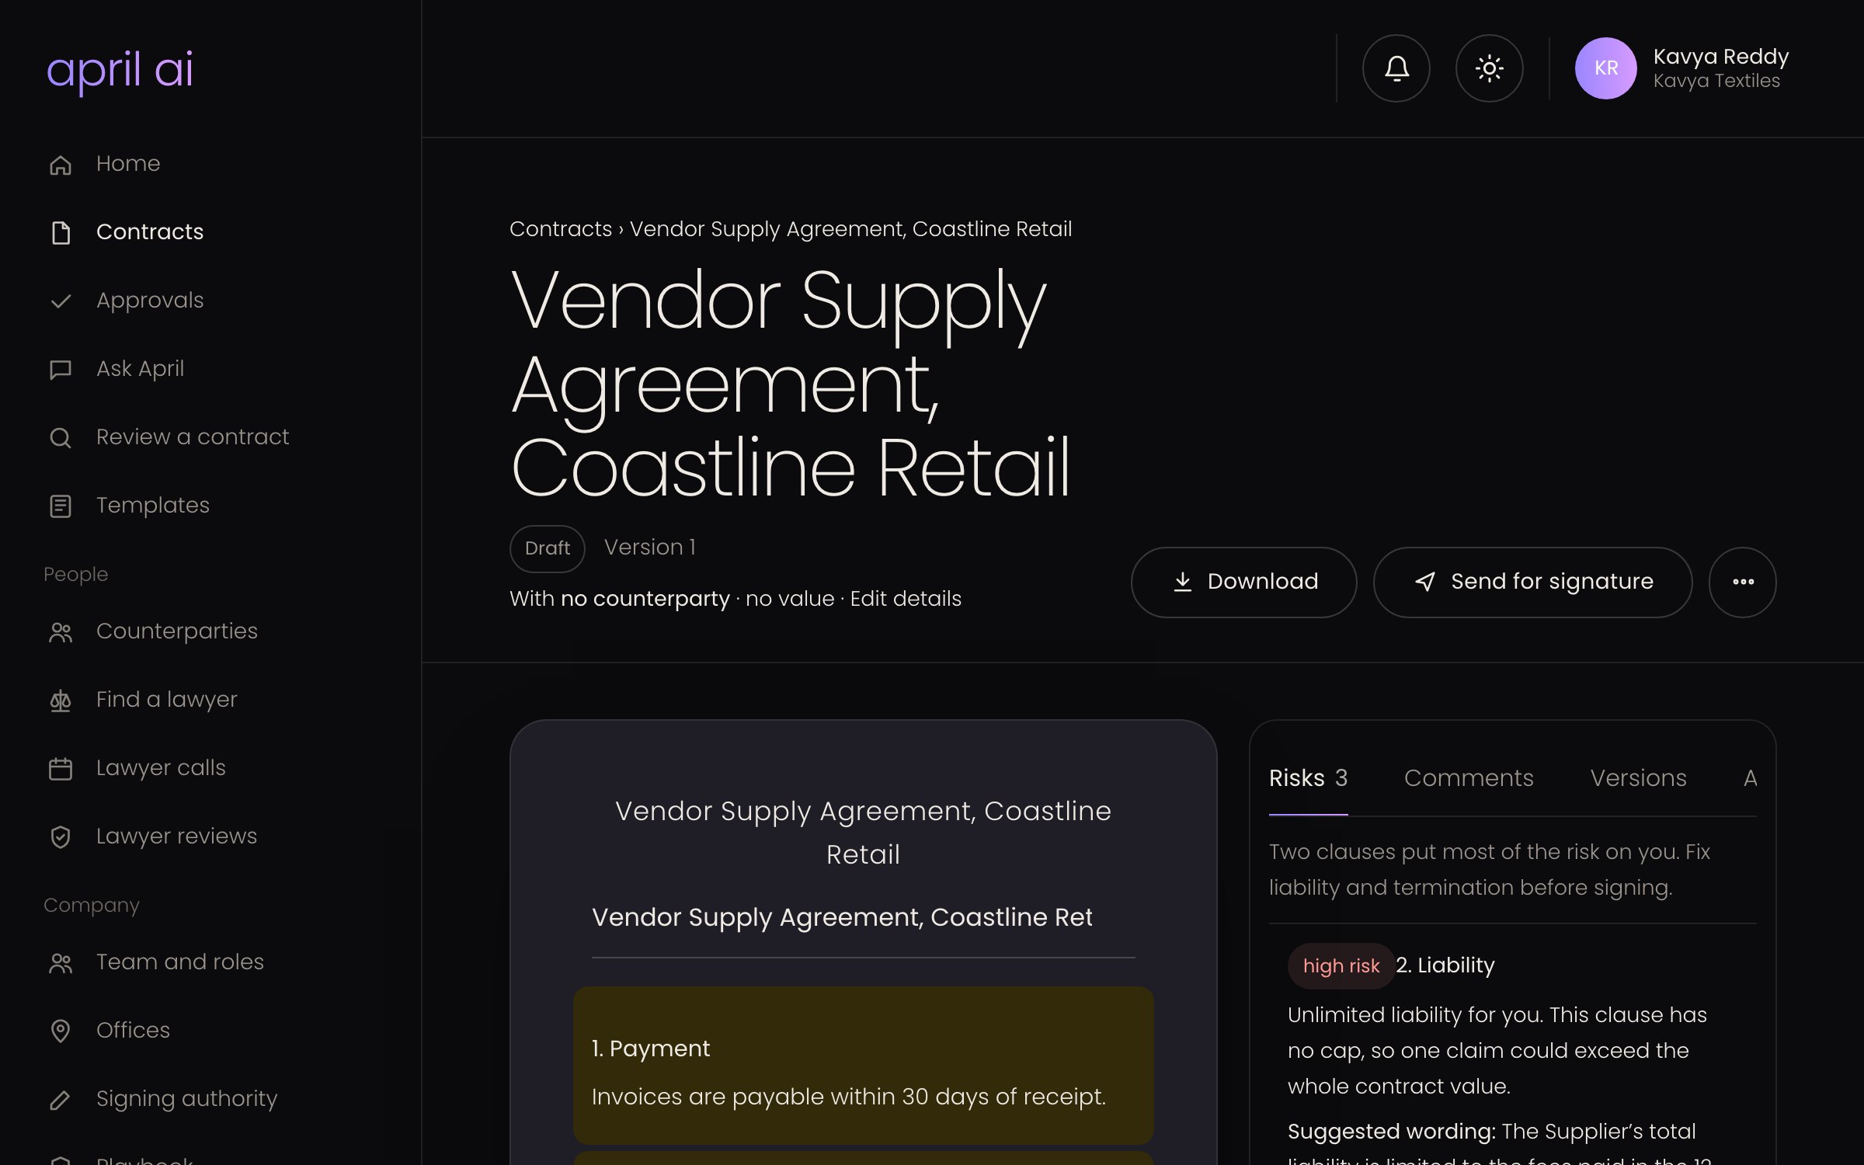Click the Find a lawyer sidebar label
Viewport: 1864px width, 1165px height.
tap(167, 700)
